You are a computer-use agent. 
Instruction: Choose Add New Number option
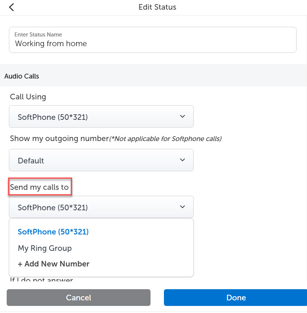click(53, 264)
